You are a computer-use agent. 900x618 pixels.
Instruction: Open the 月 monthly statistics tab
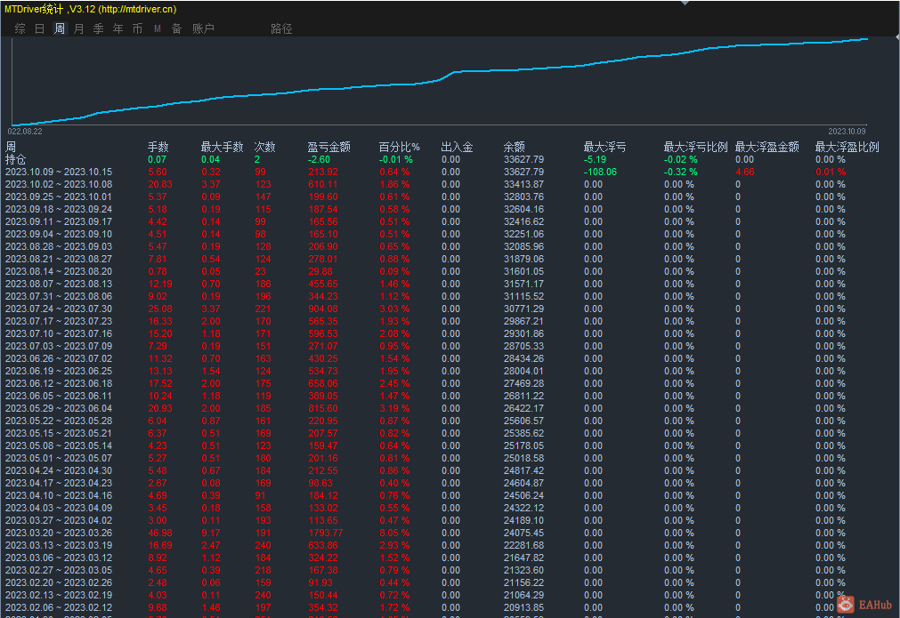pos(78,28)
